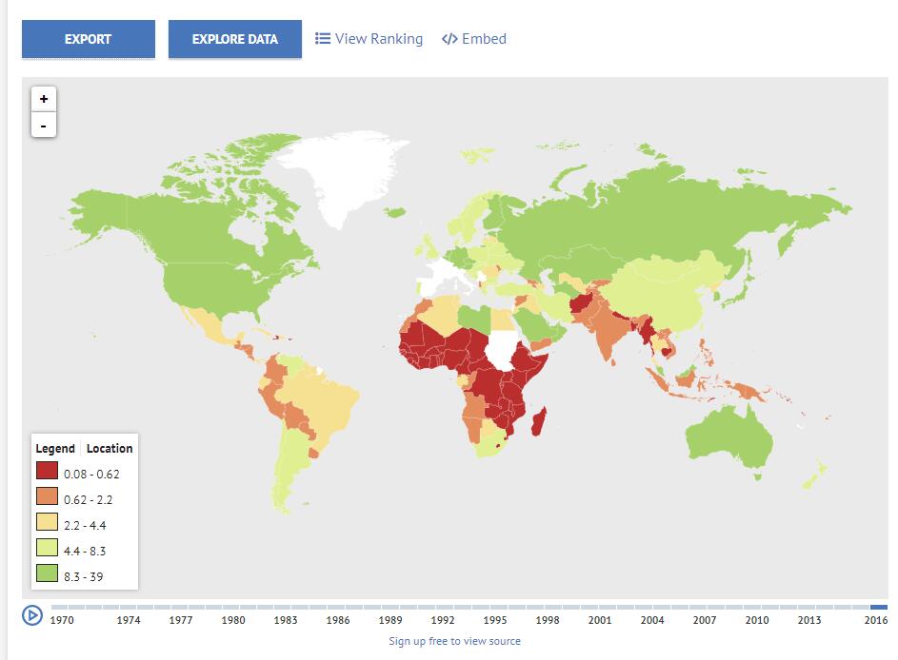Jump to 1974 on the timeline
The image size is (898, 660).
(x=129, y=620)
